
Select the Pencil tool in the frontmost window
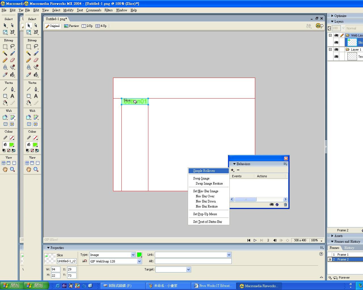click(x=29, y=60)
